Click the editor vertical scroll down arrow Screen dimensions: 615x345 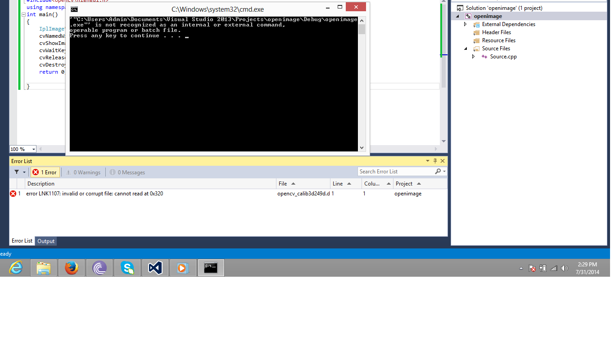pos(443,141)
